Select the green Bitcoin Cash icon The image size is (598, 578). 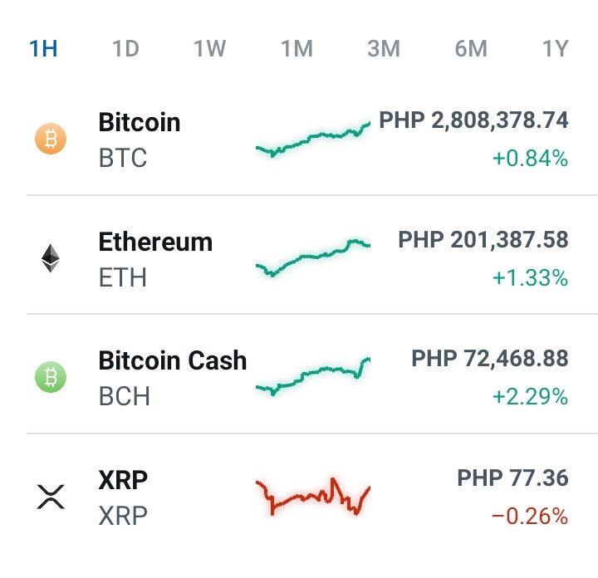51,377
